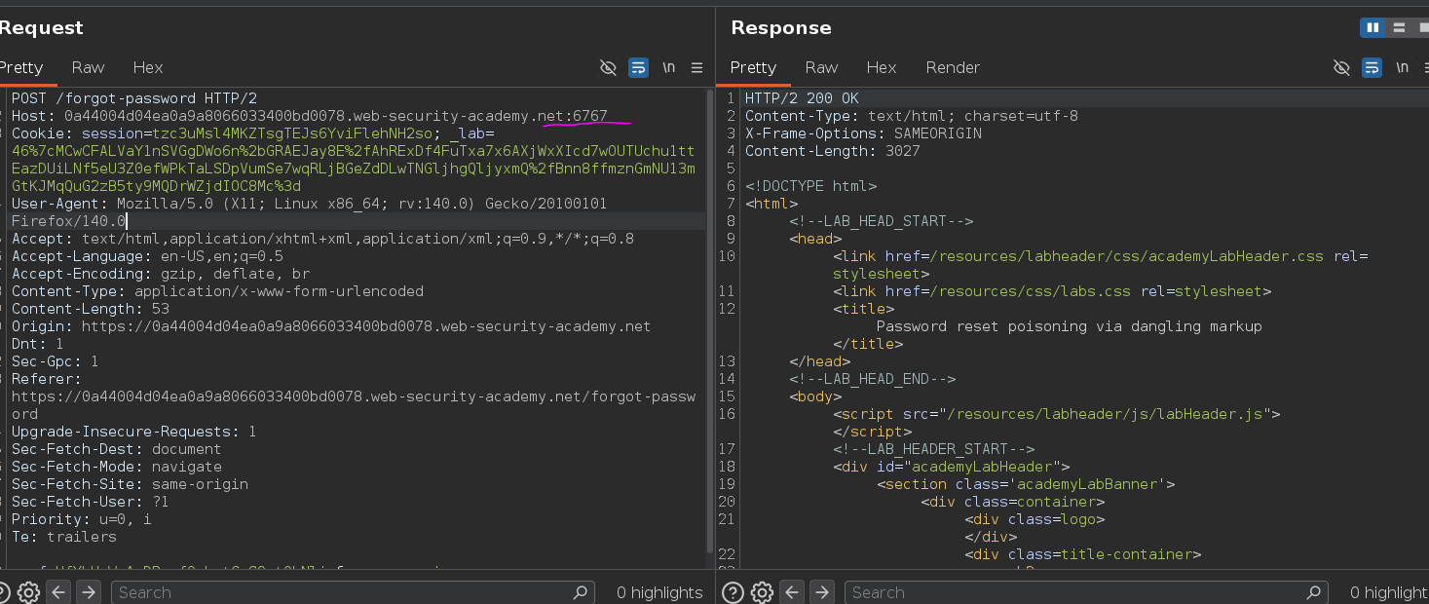Click the 'Accept-Encoding: gzip, deflate, br' line
Screen dimensions: 1429x604
(x=161, y=274)
